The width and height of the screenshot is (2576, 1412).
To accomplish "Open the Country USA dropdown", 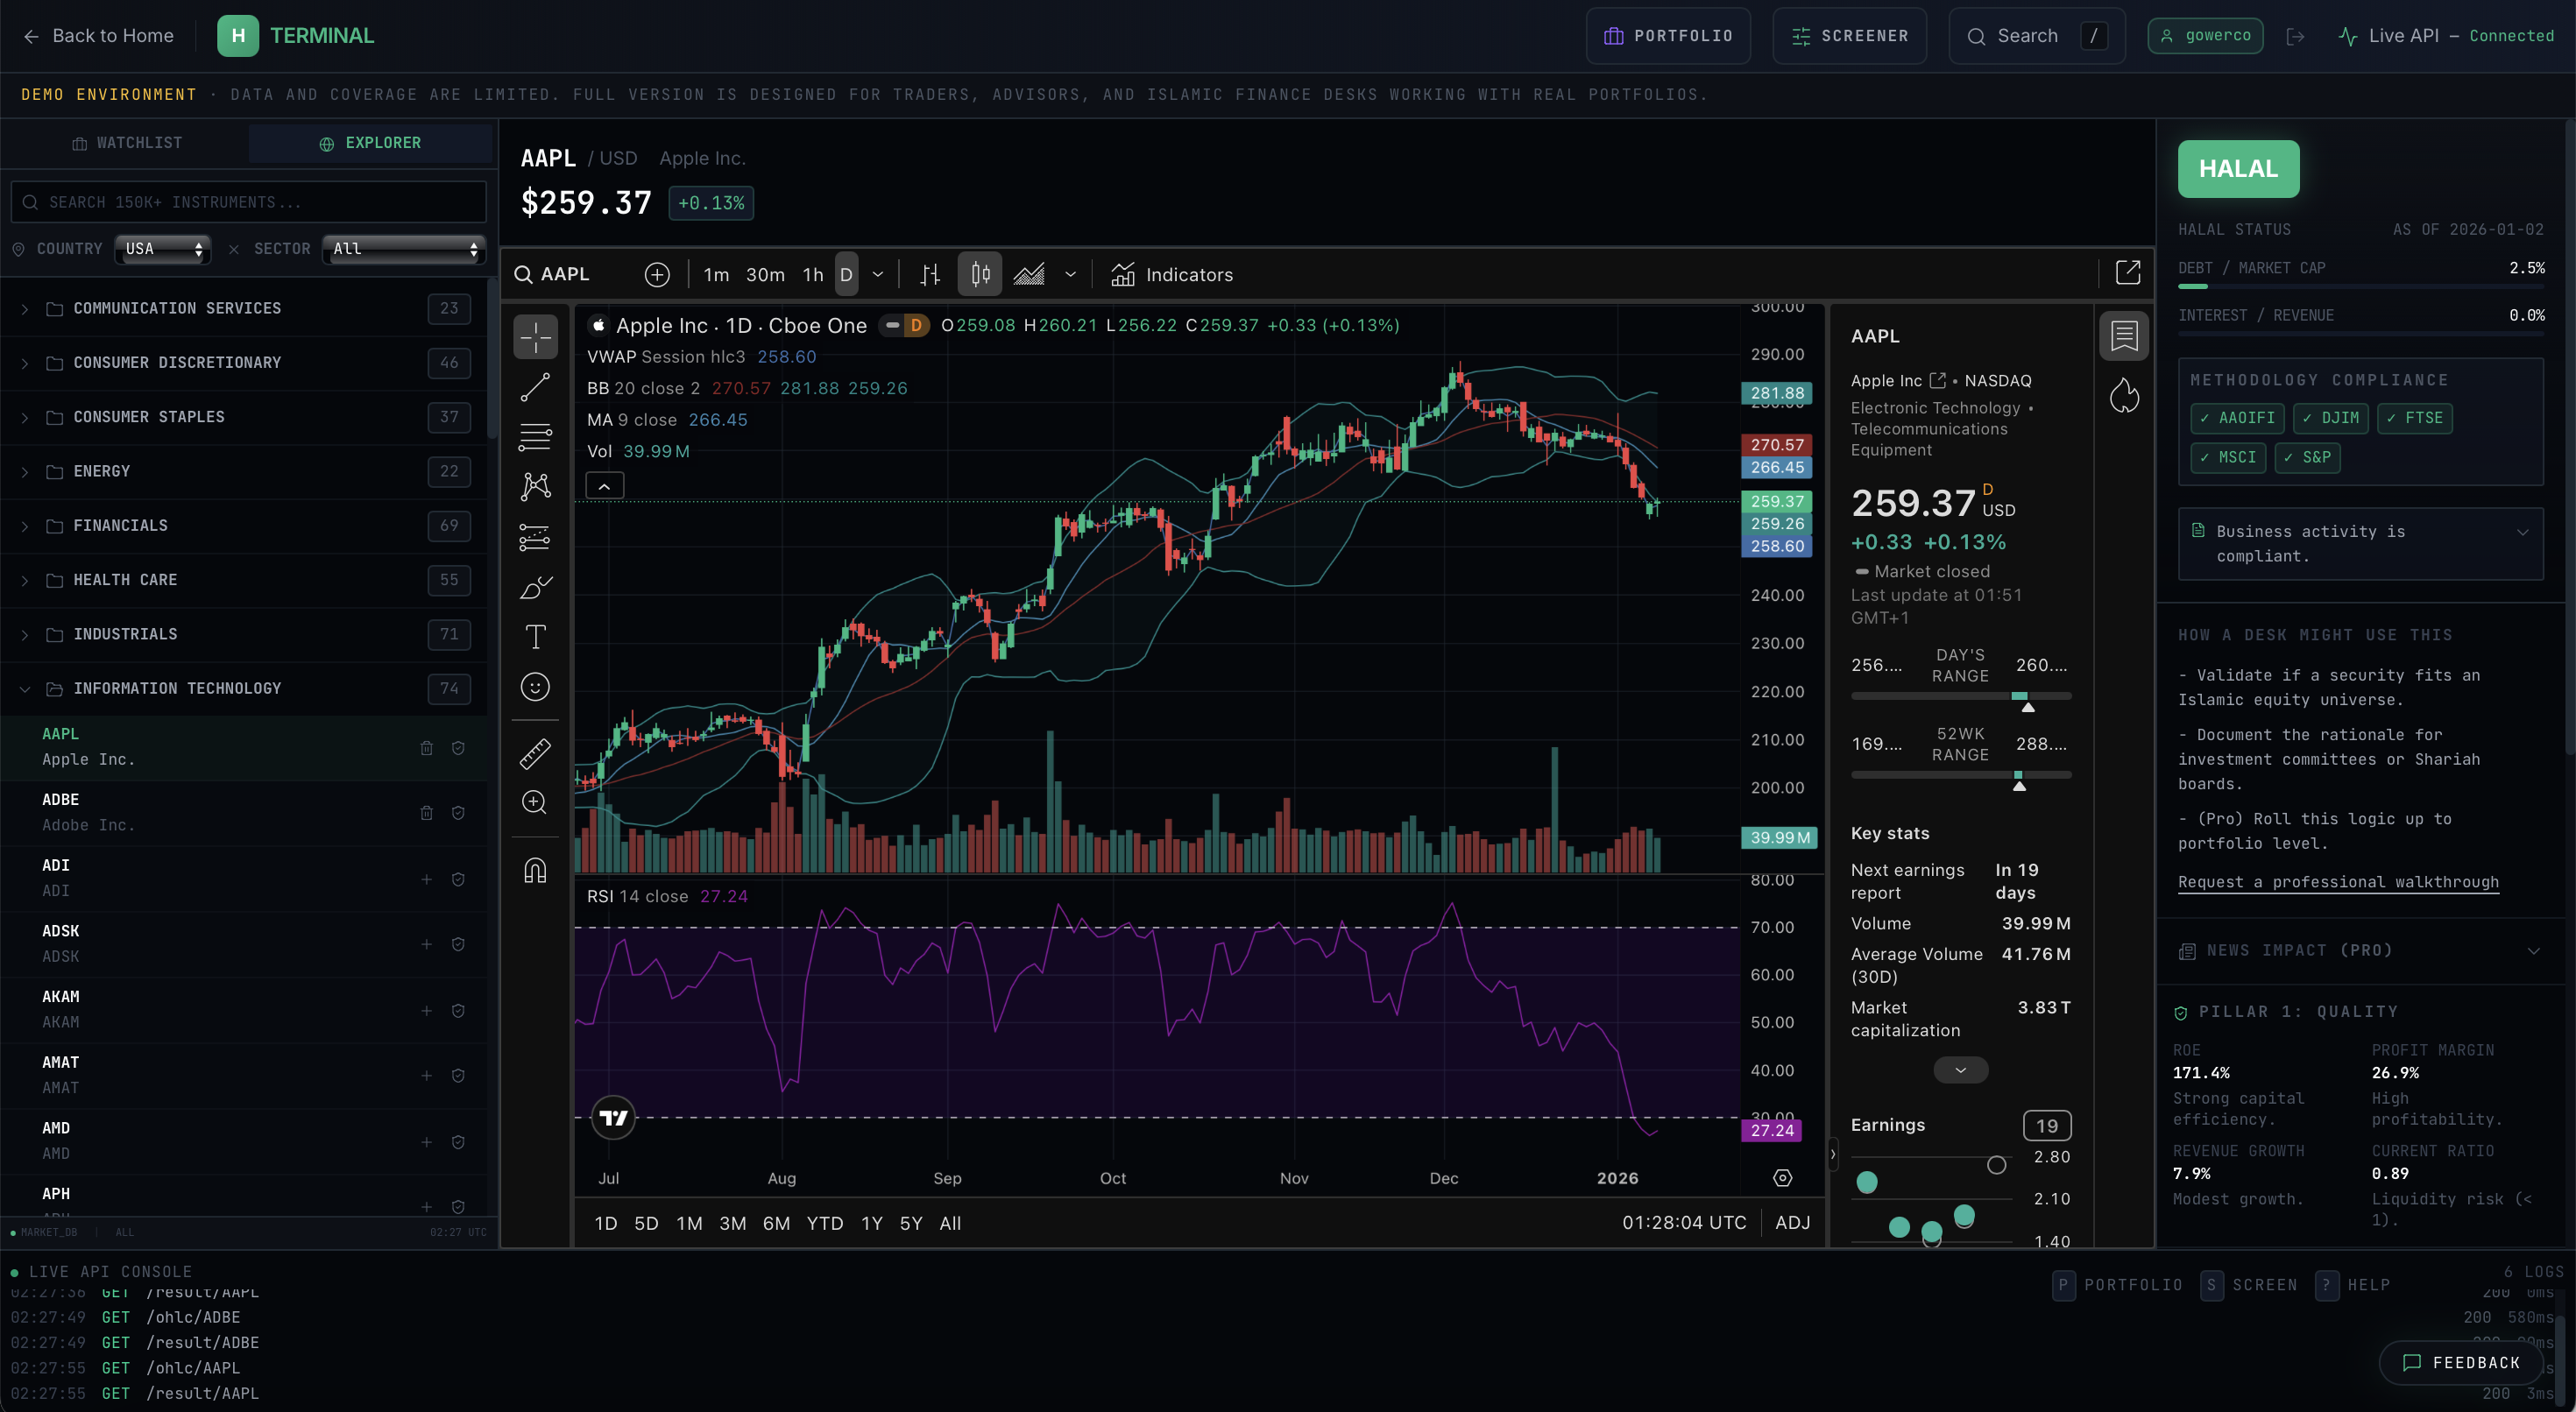I will click(x=163, y=249).
